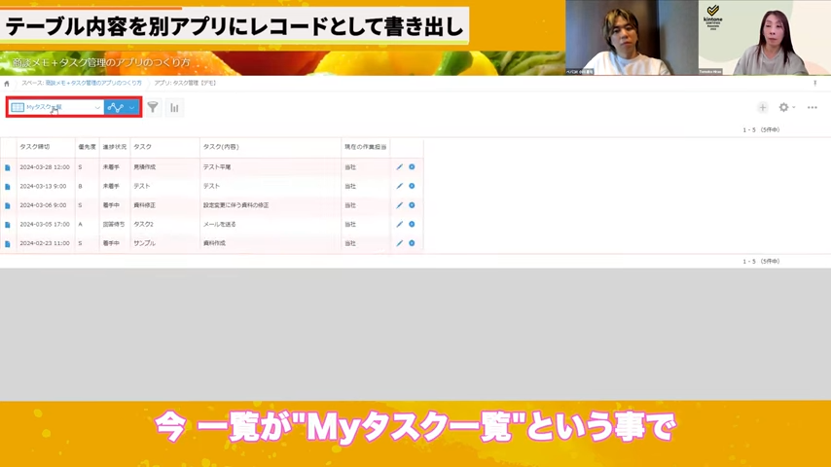Click the video thumbnail of man in white shirt
This screenshot has width=831, height=467.
pos(632,38)
